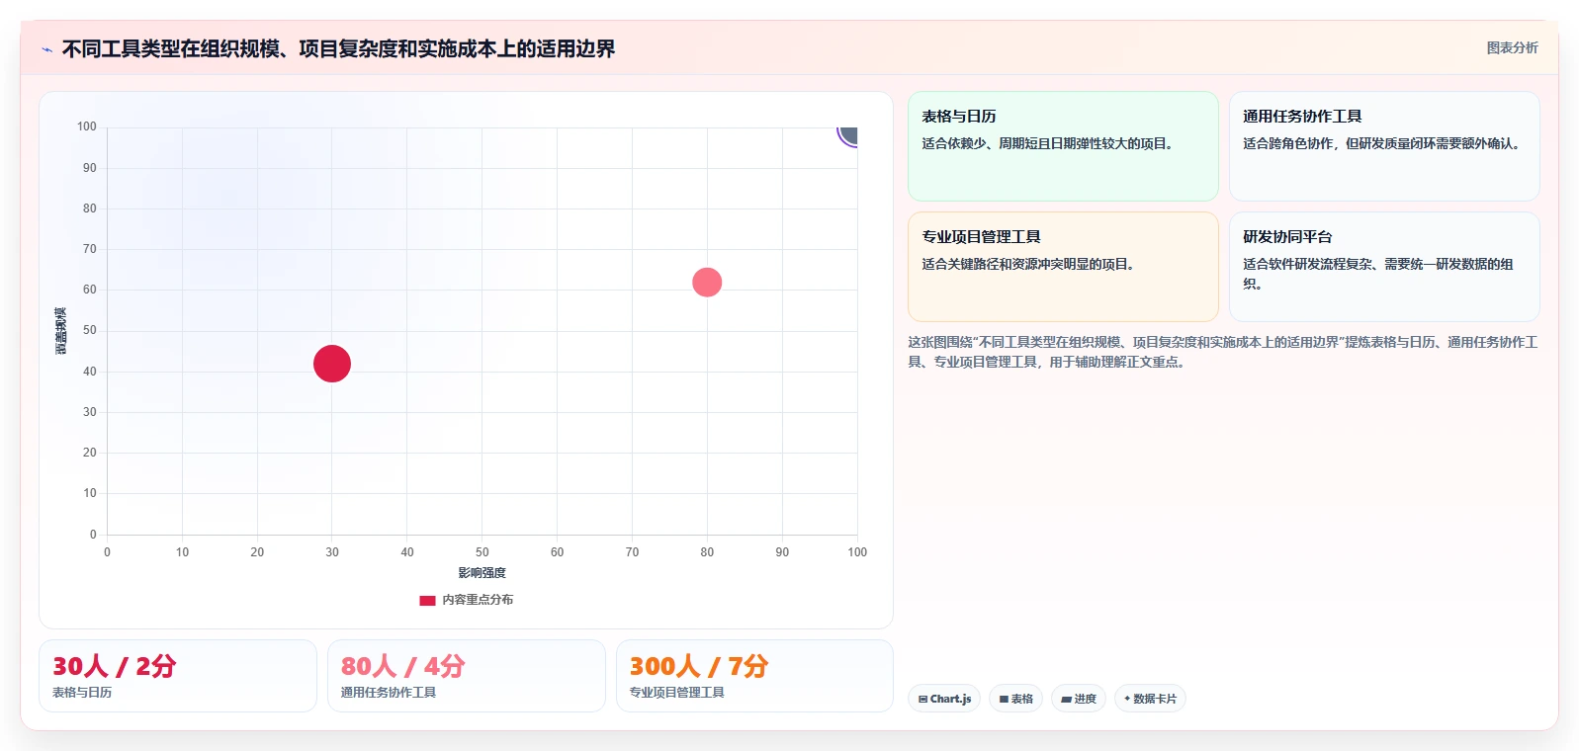The image size is (1579, 751).
Task: Click the red legend swatch for 内容重点分布
Action: (427, 600)
